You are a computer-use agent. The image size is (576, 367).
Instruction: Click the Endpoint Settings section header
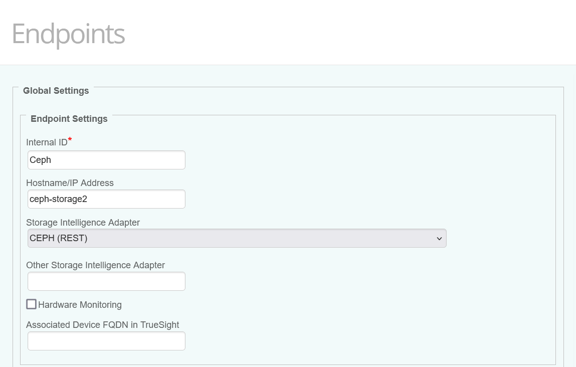69,119
